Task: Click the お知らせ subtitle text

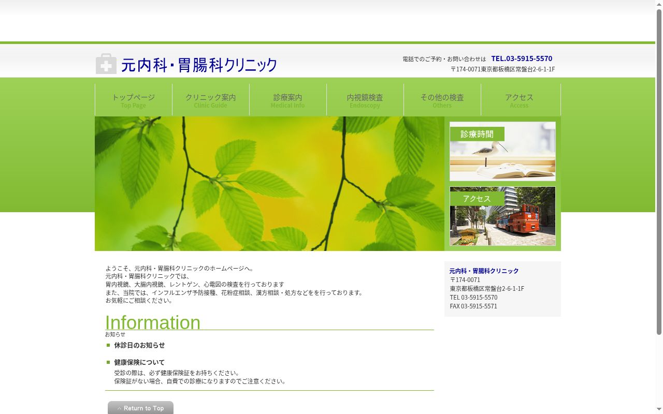Action: pyautogui.click(x=115, y=334)
